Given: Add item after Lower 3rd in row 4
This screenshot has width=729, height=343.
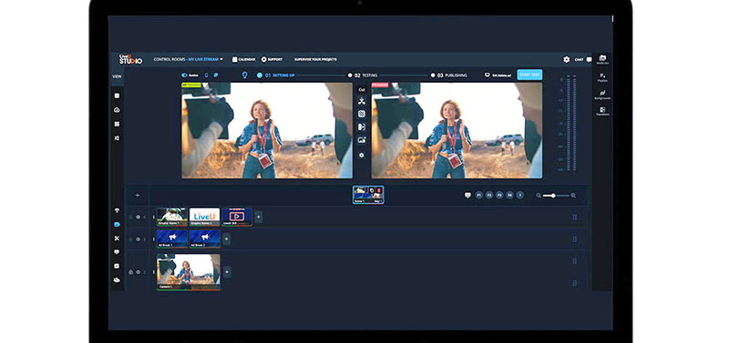Looking at the screenshot, I should click(259, 217).
